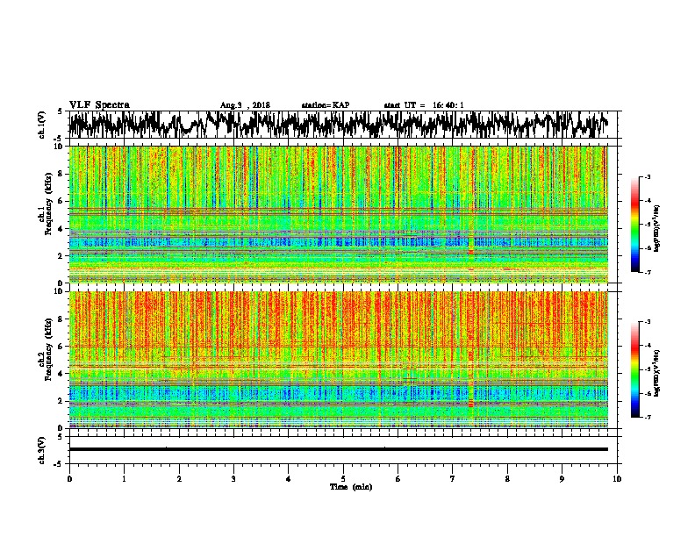
Task: Click inside the ch.1 spectrogram panel
Action: click(339, 214)
